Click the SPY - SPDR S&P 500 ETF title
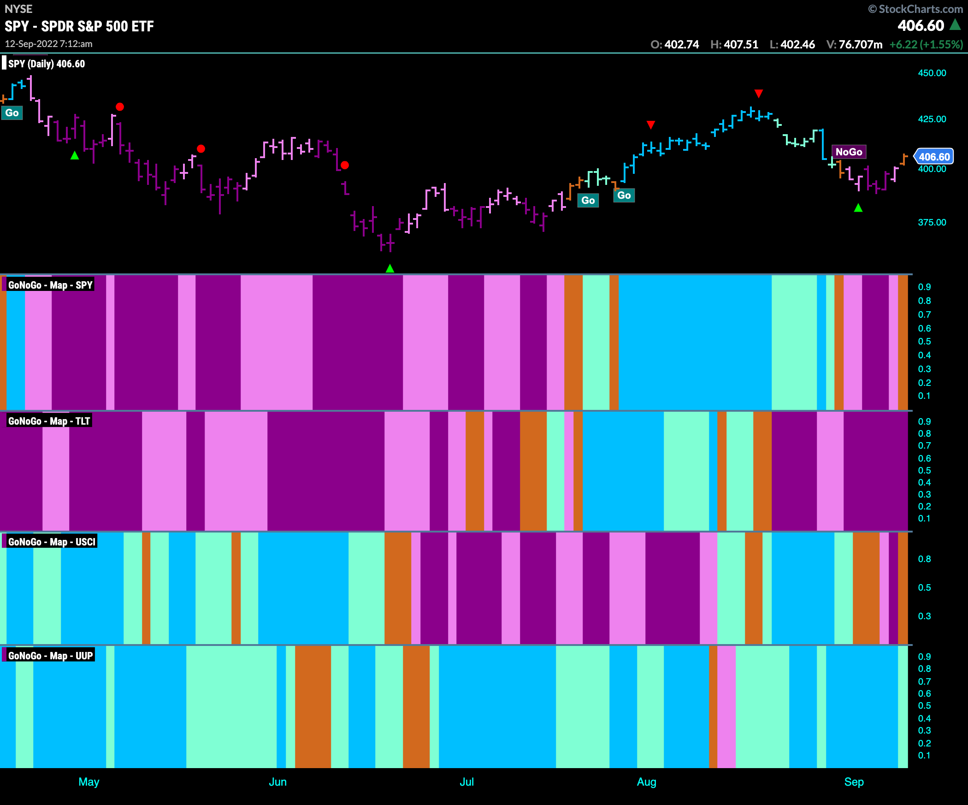Screen dimensions: 968x805 point(79,26)
